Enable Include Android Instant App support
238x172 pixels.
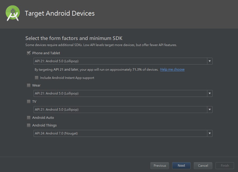point(37,78)
